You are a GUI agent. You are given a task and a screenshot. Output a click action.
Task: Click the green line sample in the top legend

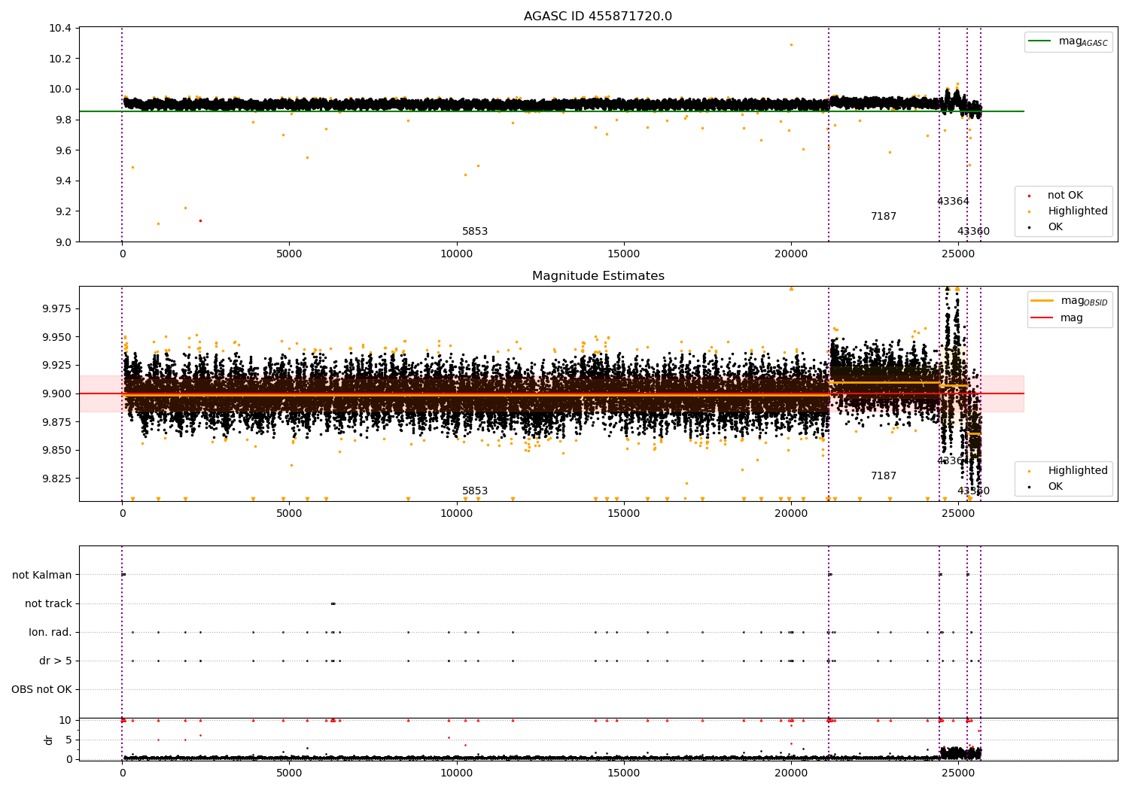pyautogui.click(x=1040, y=41)
